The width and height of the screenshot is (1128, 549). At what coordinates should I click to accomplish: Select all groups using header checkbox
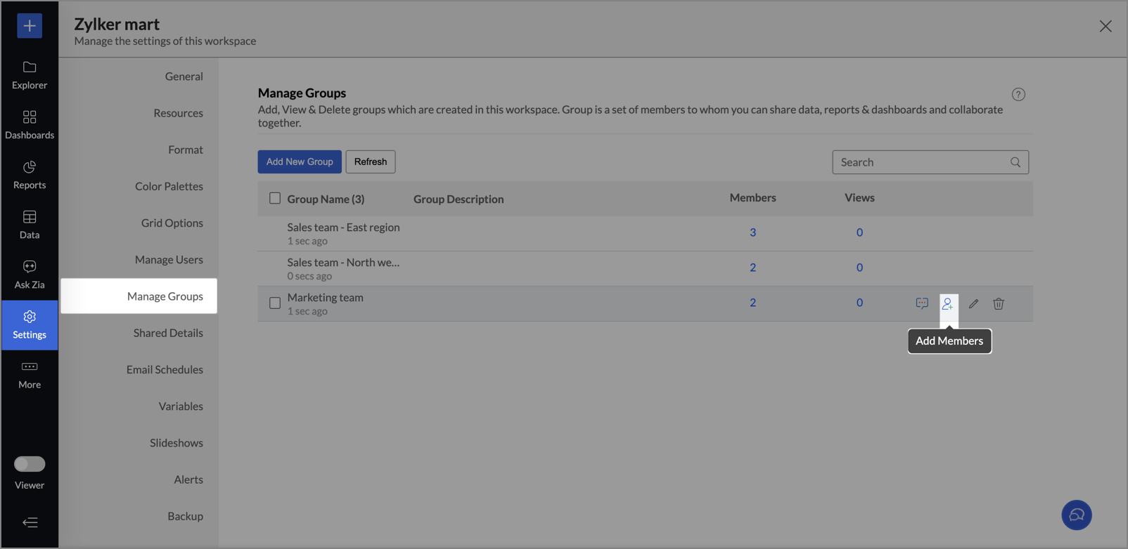click(275, 199)
